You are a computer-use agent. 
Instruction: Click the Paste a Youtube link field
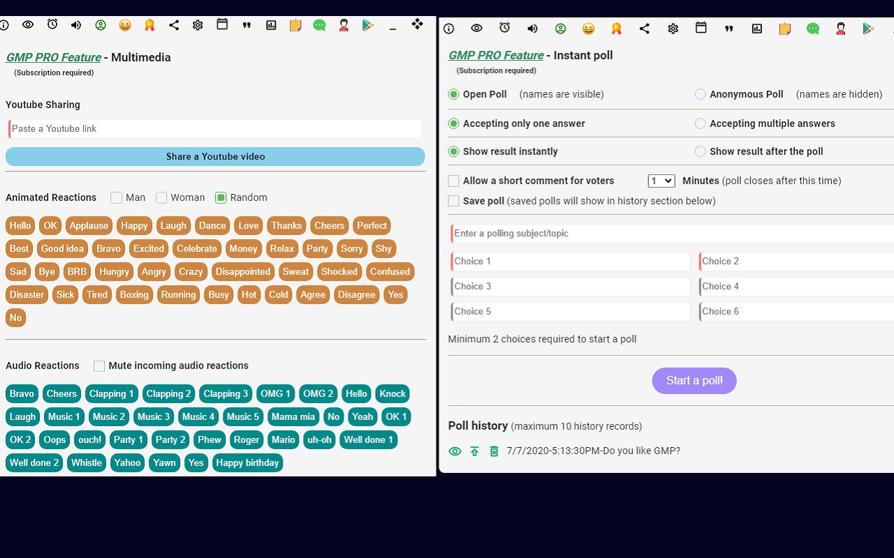[215, 129]
